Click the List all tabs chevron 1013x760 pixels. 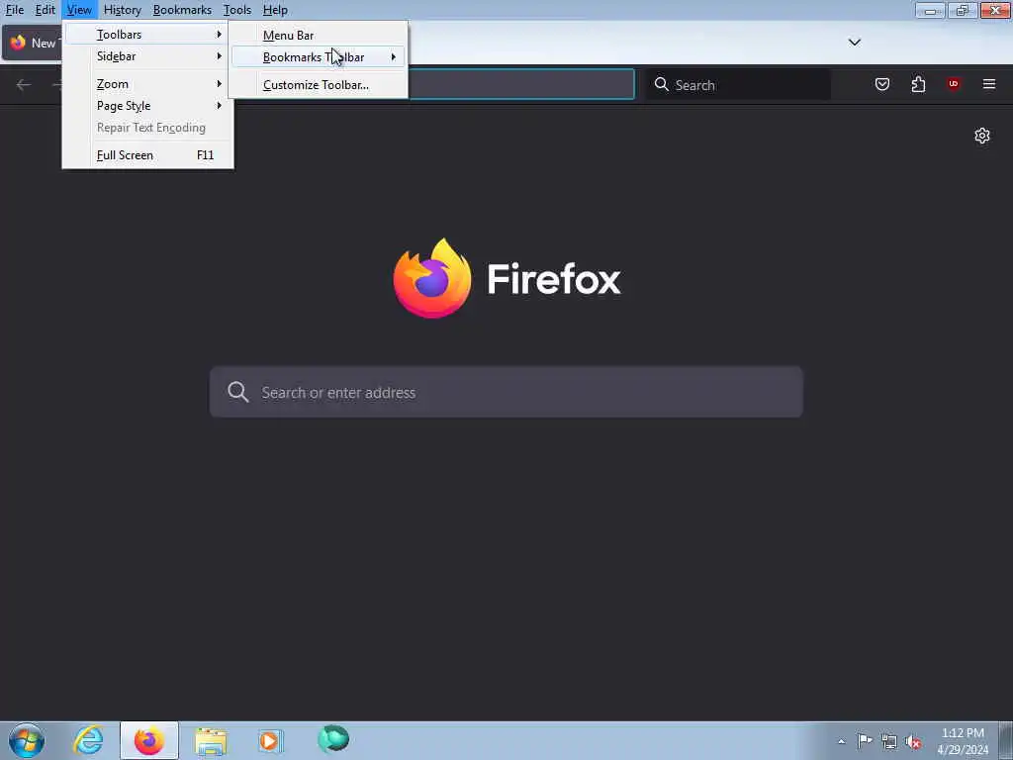pos(854,42)
